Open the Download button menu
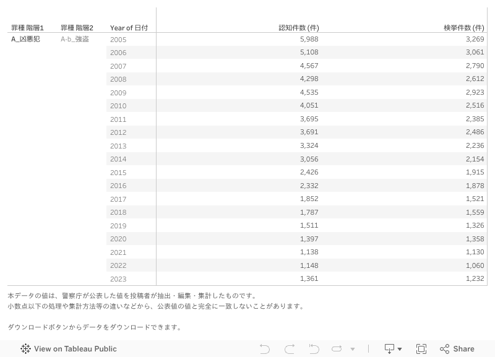Image resolution: width=495 pixels, height=357 pixels. [393, 349]
